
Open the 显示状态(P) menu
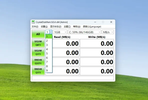[56, 26]
